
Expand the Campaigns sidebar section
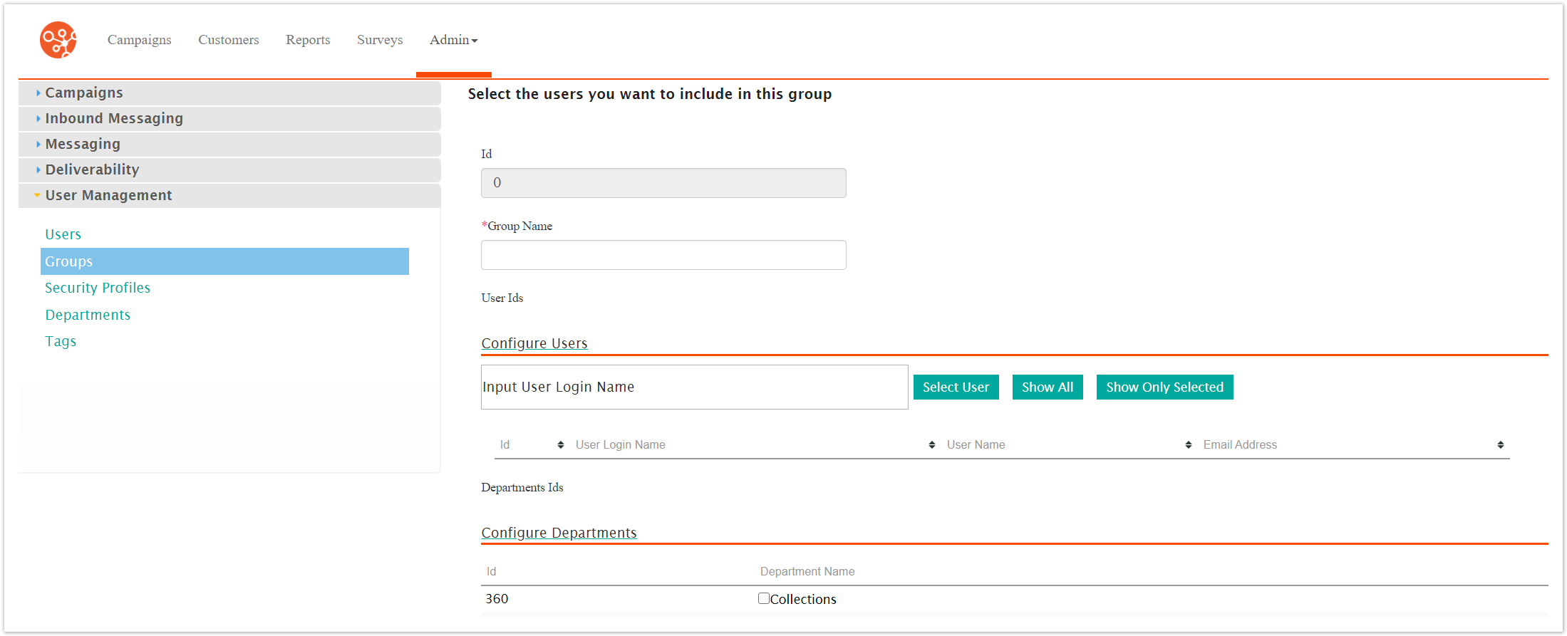coord(83,93)
